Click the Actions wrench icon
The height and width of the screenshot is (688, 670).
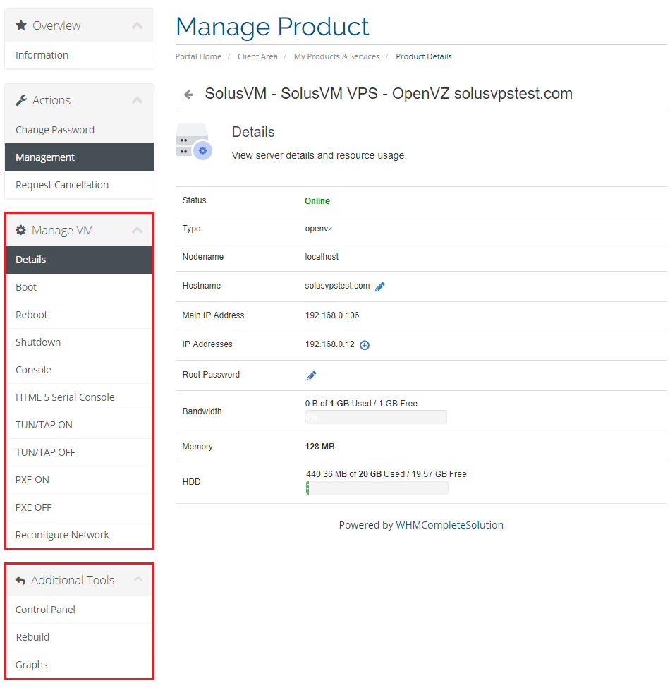[x=21, y=100]
